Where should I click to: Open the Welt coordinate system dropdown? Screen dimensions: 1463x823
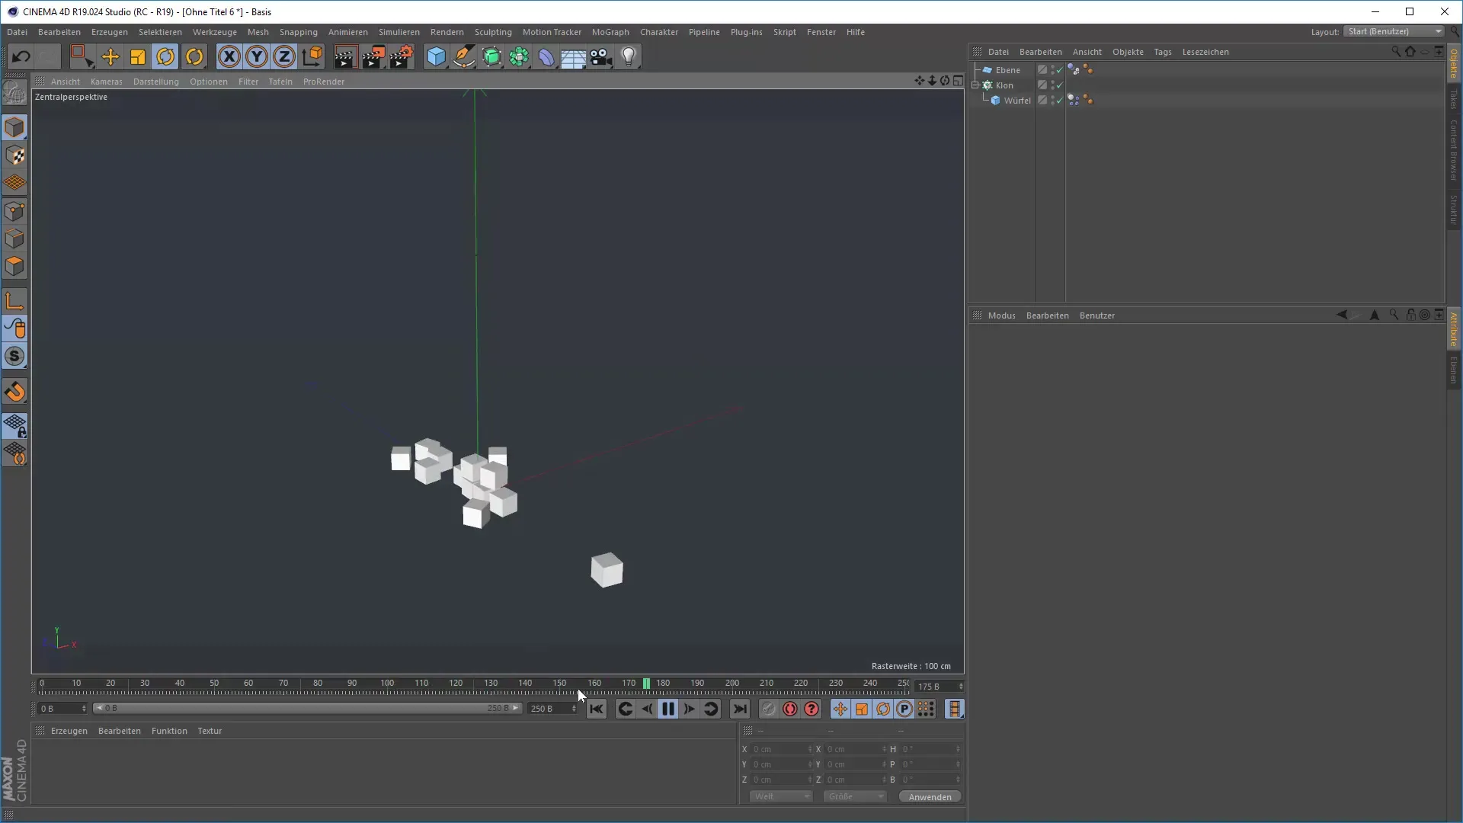point(781,796)
